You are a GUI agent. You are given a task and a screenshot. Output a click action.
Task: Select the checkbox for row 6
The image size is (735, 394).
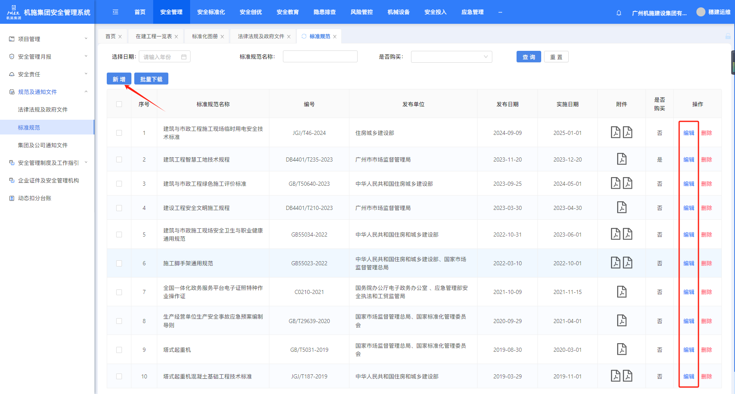[x=119, y=263]
